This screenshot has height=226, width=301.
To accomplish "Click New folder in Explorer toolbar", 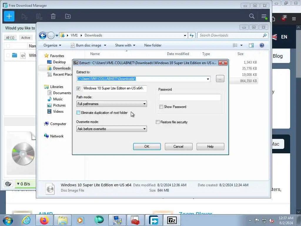I will 153,45.
